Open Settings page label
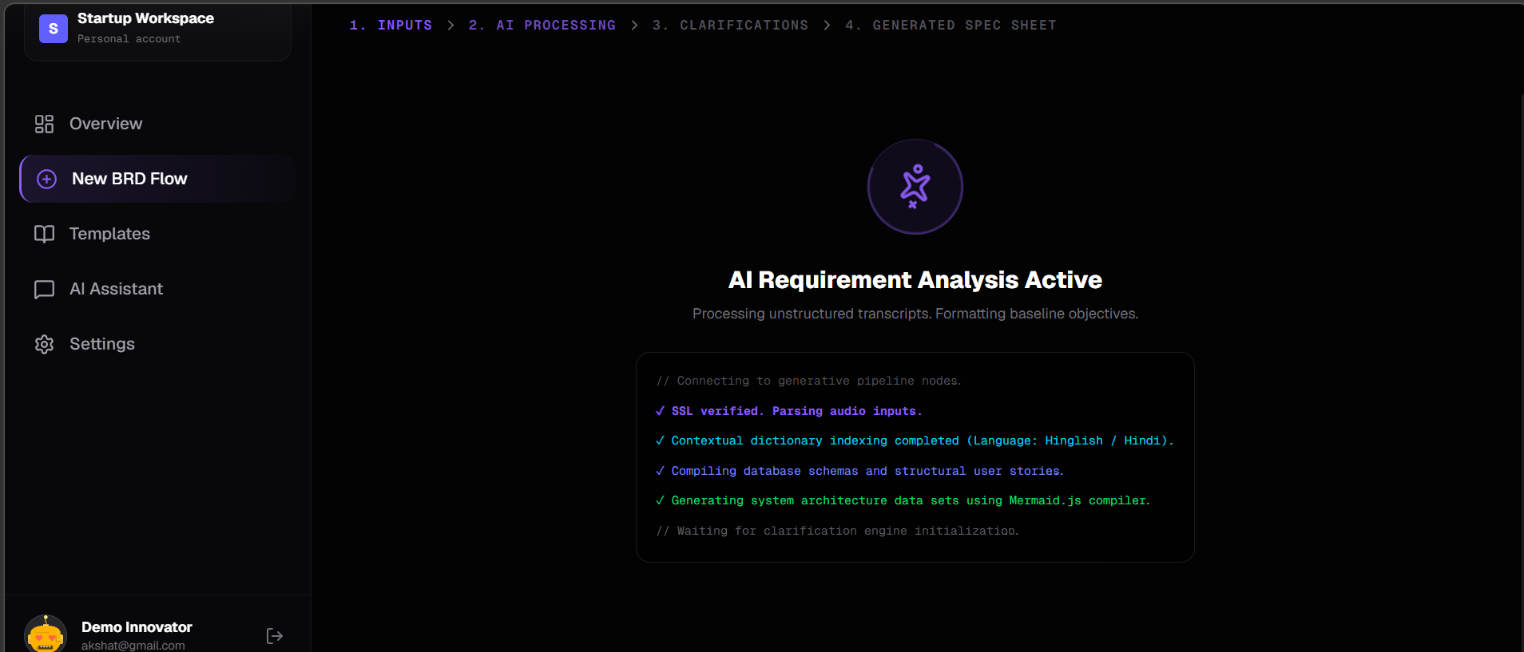This screenshot has width=1524, height=652. 102,344
